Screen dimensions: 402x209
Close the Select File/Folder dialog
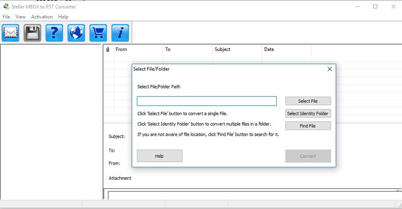coord(330,69)
